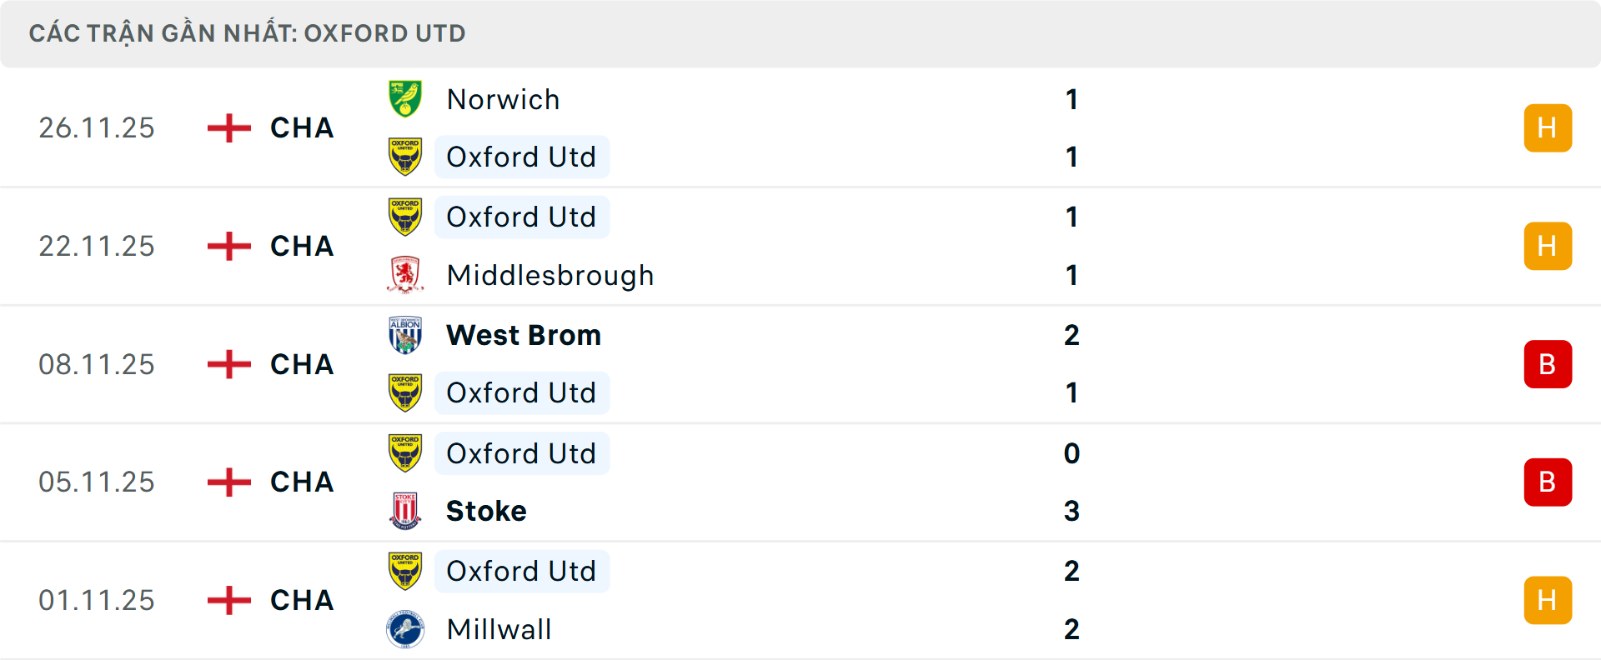Select the date 05.11.25
The image size is (1601, 660).
[97, 482]
